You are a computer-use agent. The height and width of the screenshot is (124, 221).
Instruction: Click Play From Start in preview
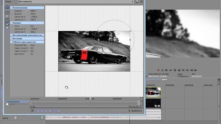click(166, 70)
